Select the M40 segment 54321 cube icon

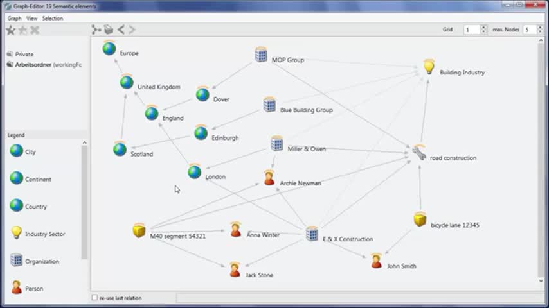coord(139,230)
